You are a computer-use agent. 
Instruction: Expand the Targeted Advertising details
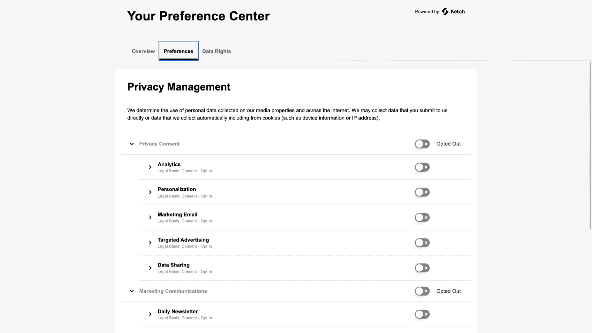pos(150,242)
